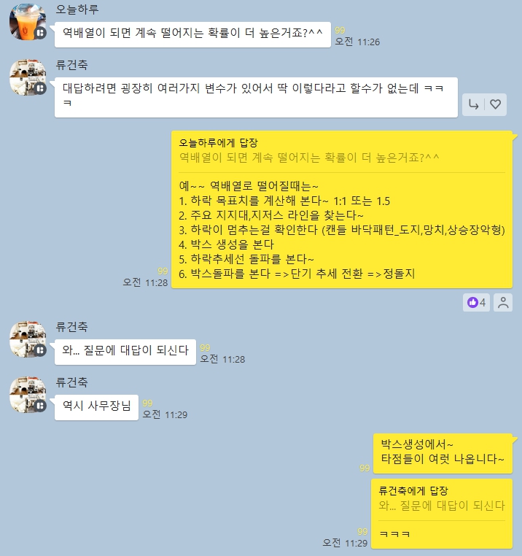Click the 류건축에게 답장 quoted reply header
Screen dimensions: 522x556
(413, 491)
